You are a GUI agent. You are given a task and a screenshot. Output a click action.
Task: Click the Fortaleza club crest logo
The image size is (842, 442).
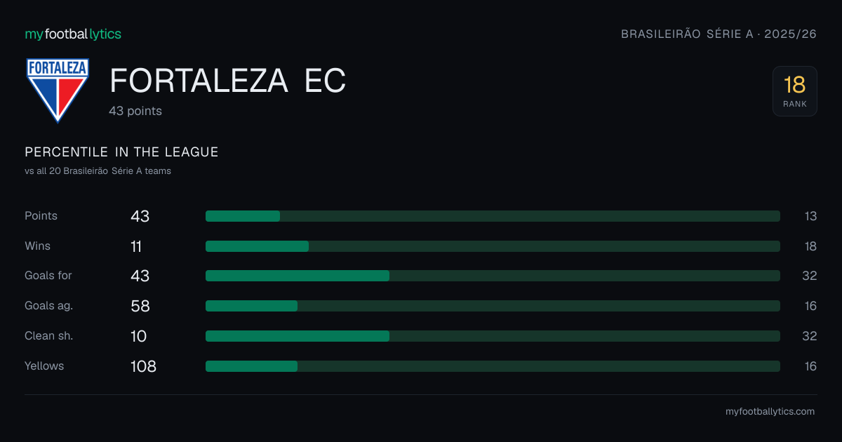coord(58,91)
